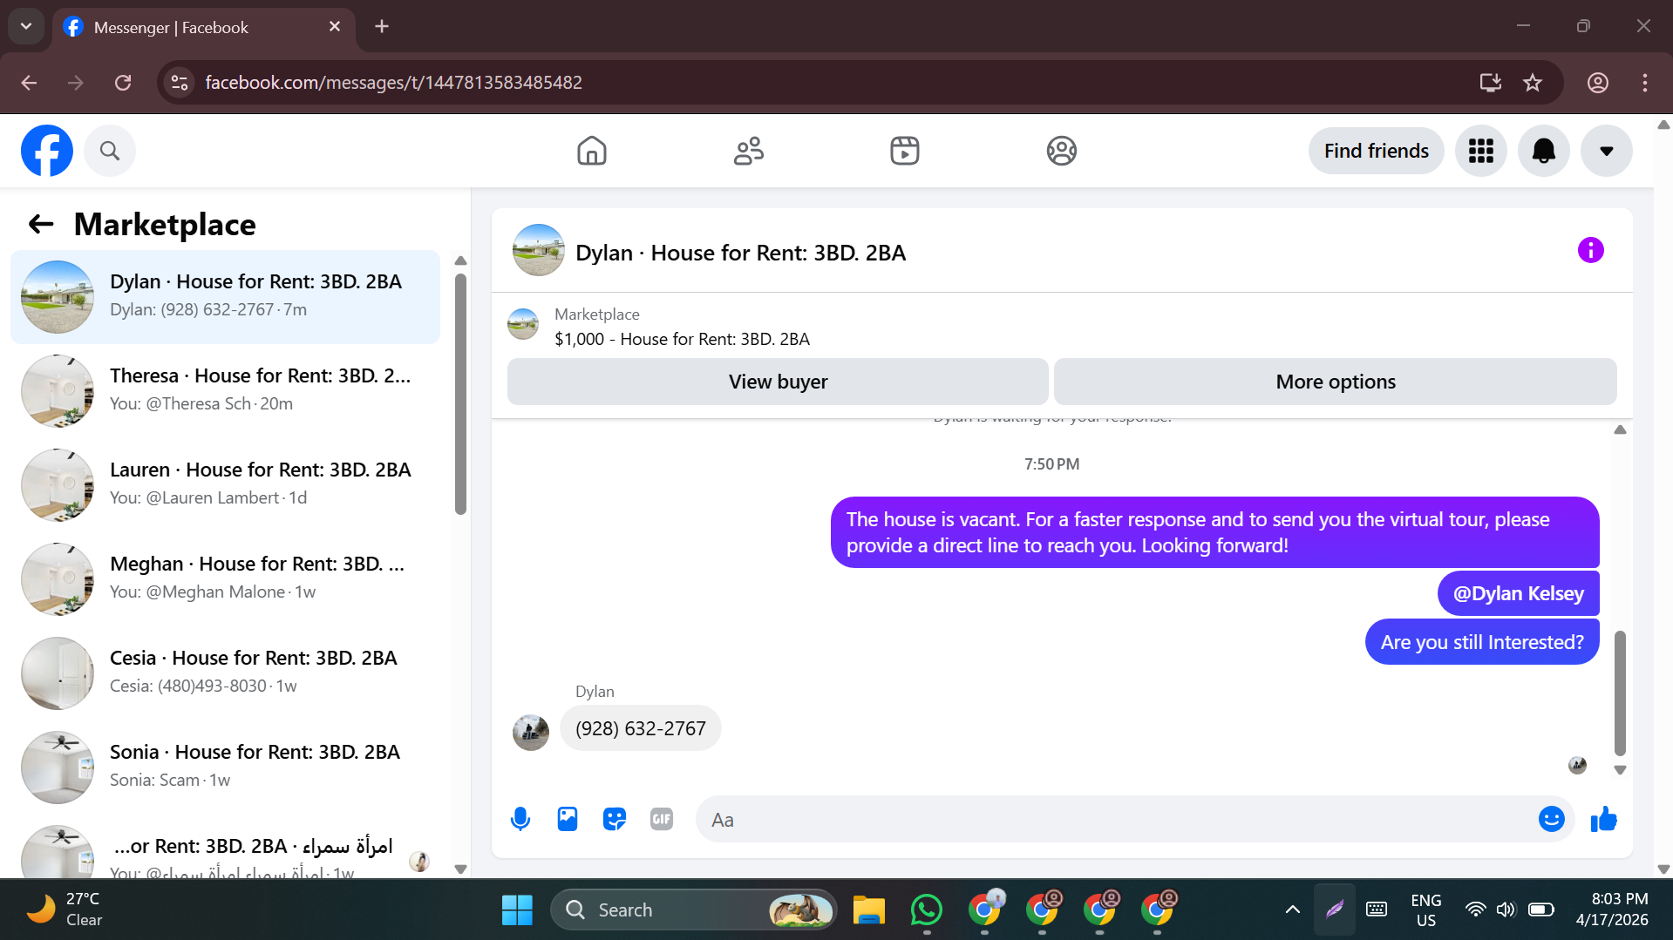Install app icon in the address bar
This screenshot has height=940, width=1673.
[x=1490, y=83]
